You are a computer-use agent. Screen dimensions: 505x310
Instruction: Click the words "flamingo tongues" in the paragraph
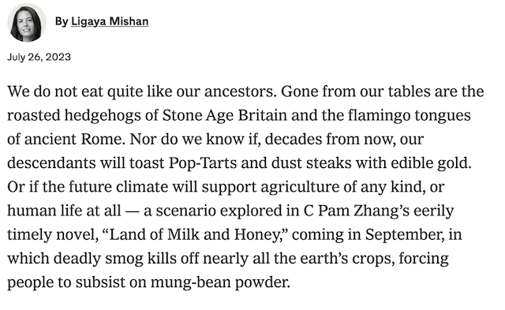(409, 115)
